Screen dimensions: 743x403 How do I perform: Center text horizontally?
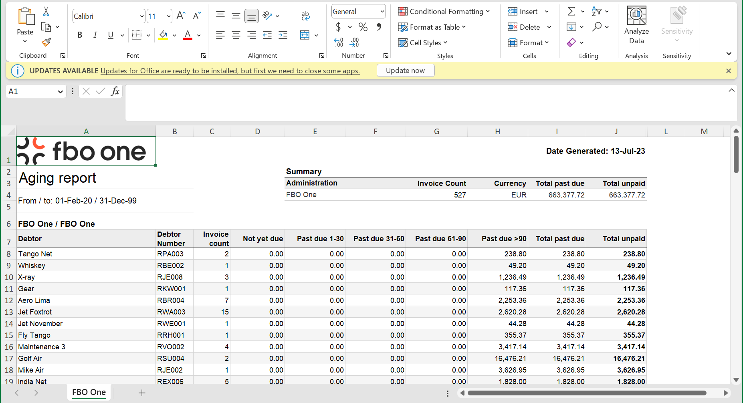coord(236,35)
